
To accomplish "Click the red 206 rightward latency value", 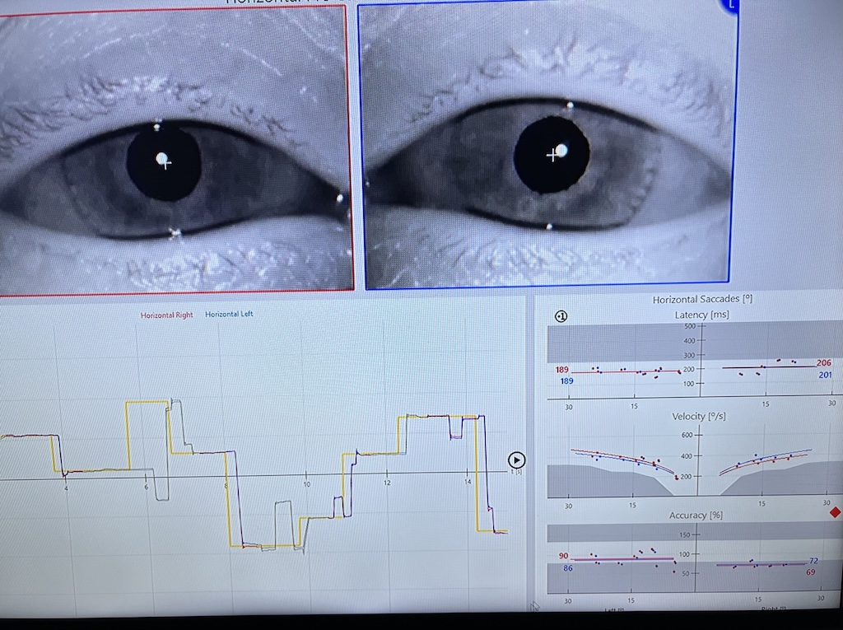I will coord(824,362).
